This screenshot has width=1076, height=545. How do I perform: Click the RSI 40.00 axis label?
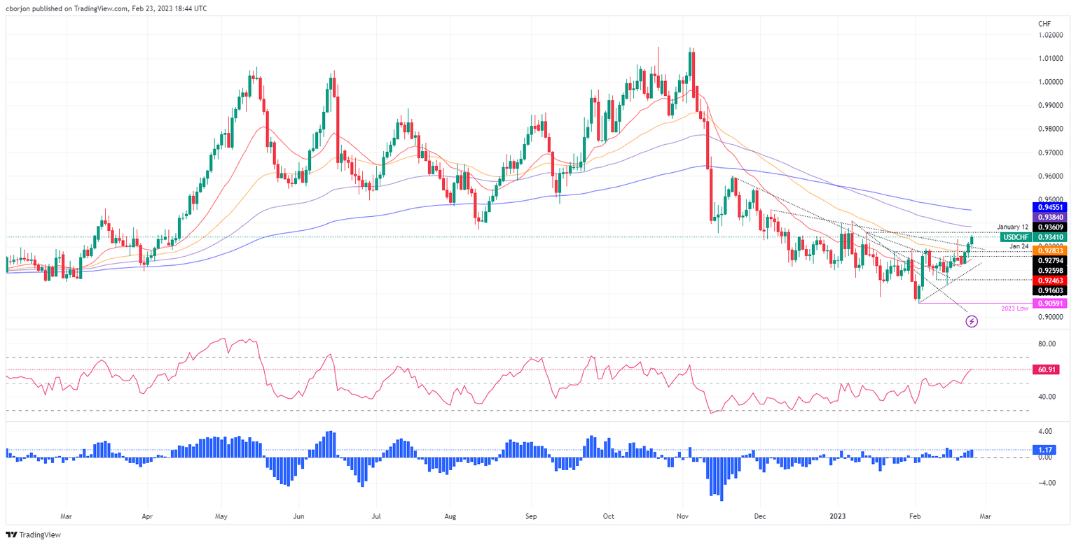(x=1047, y=397)
